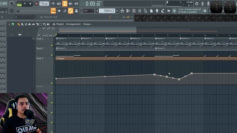
Task: Click the microphone icon top right
Action: coord(208,4)
